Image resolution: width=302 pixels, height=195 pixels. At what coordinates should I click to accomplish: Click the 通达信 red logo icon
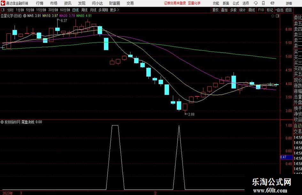3,3
